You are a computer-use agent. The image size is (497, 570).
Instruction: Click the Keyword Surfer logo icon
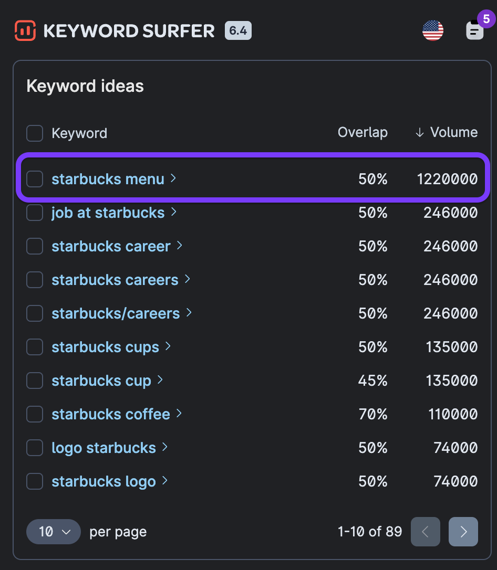pyautogui.click(x=25, y=31)
